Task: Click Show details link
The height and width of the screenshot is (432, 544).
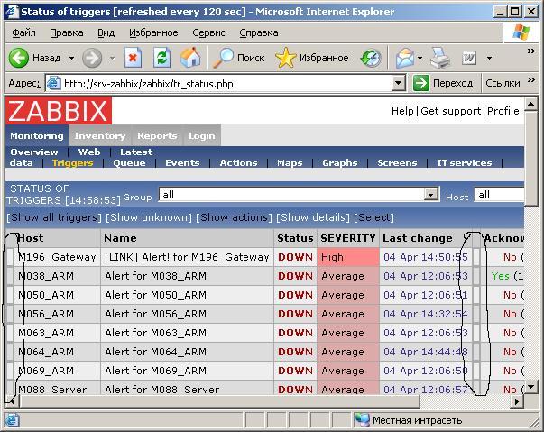Action: coord(313,217)
